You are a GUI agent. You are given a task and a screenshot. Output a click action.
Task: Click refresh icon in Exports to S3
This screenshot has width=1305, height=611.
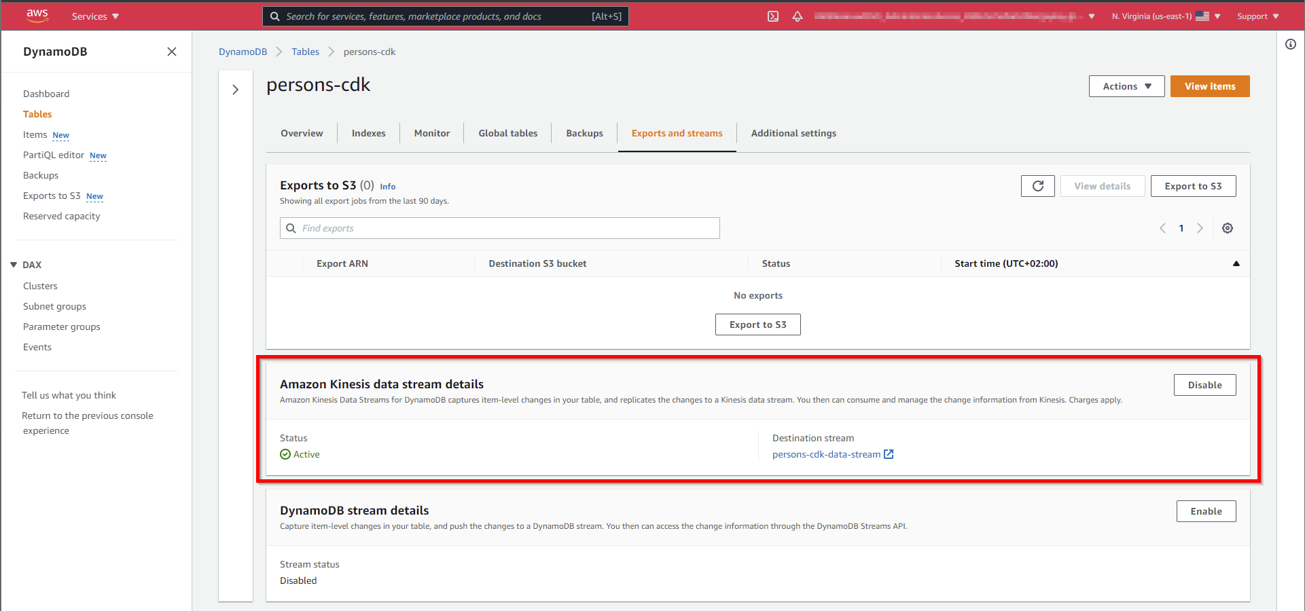tap(1037, 186)
